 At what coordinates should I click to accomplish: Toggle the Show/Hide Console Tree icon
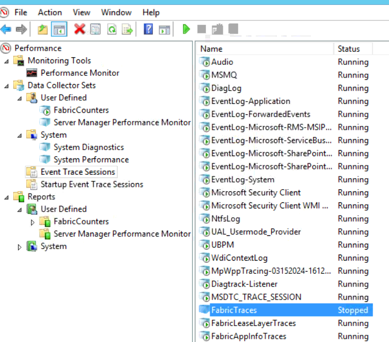click(x=59, y=30)
